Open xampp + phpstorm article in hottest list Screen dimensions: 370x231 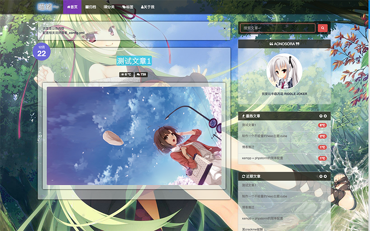tap(262, 158)
